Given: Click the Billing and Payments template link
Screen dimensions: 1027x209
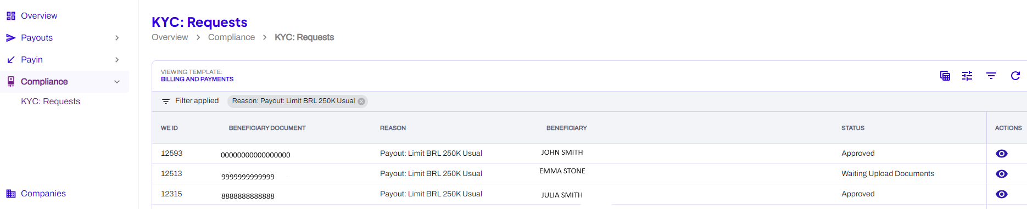Looking at the screenshot, I should point(197,80).
